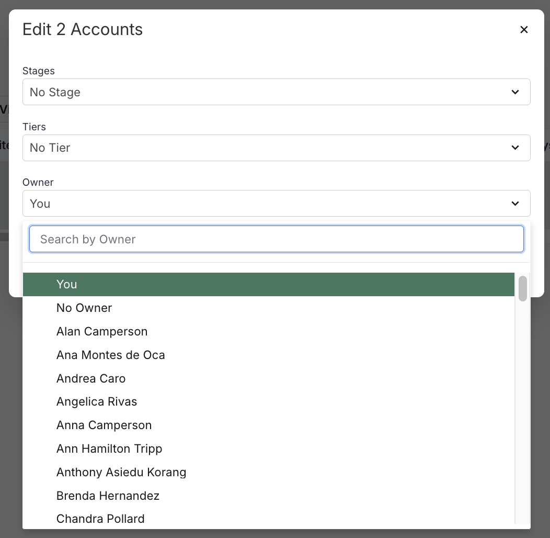Select Alan Camperson as owner
This screenshot has height=538, width=550.
tap(102, 331)
